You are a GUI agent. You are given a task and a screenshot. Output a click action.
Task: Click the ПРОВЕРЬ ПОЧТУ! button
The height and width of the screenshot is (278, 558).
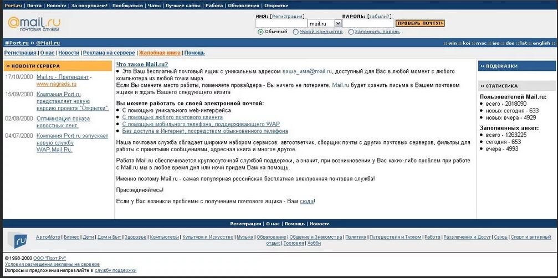(420, 23)
